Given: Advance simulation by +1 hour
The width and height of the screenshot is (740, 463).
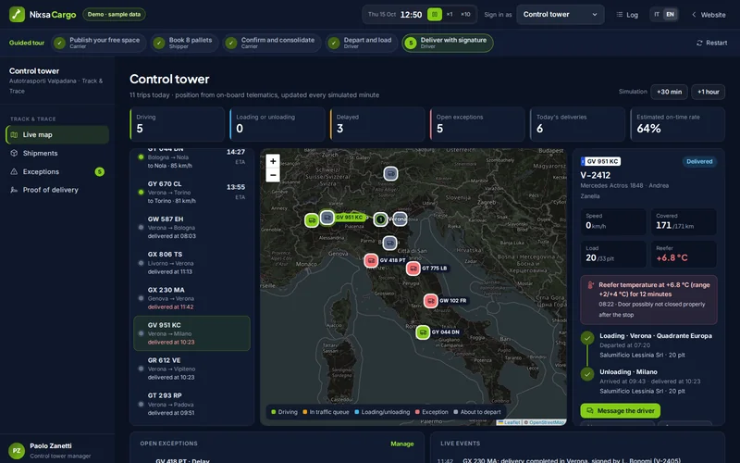Looking at the screenshot, I should [708, 92].
